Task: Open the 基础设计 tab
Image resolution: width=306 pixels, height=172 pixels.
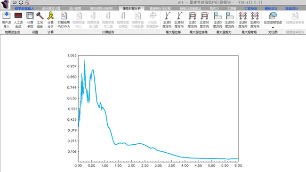Action: (x=291, y=8)
